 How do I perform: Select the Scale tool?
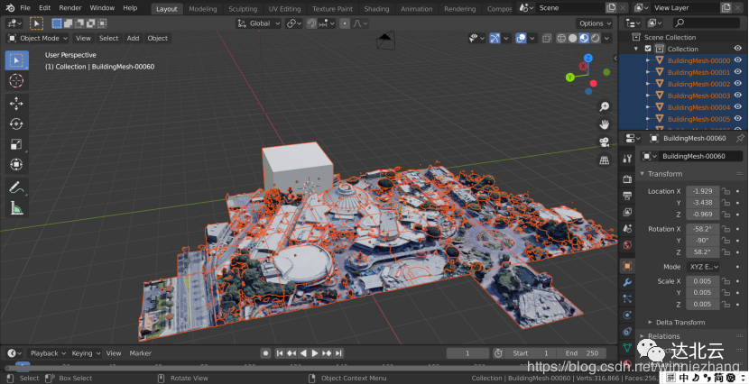[x=16, y=144]
